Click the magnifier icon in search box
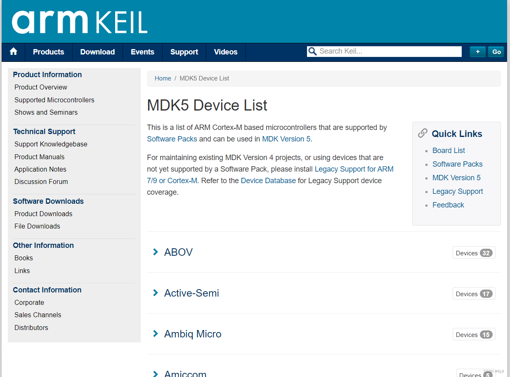The width and height of the screenshot is (510, 377). coord(312,52)
